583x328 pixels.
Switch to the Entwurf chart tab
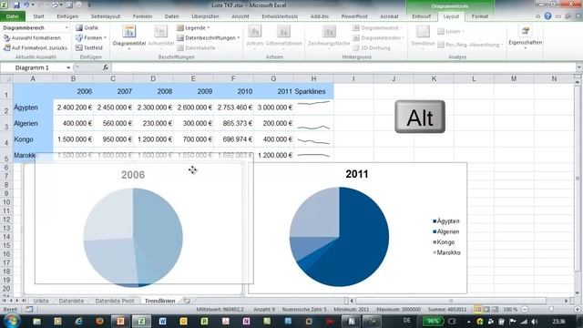click(421, 16)
